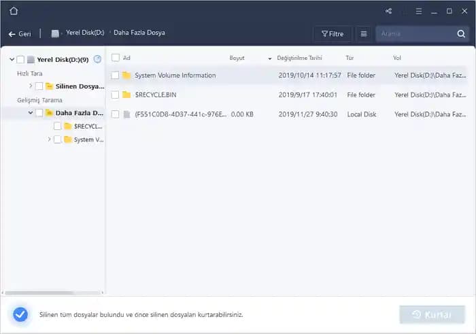Viewport: 476px width, 334px height.
Task: Tick the $RECYCLE.BIN row checkbox
Action: pos(116,95)
